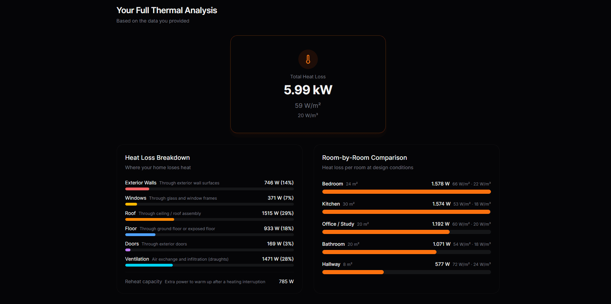Click the Doors purple progress bar

click(x=128, y=250)
